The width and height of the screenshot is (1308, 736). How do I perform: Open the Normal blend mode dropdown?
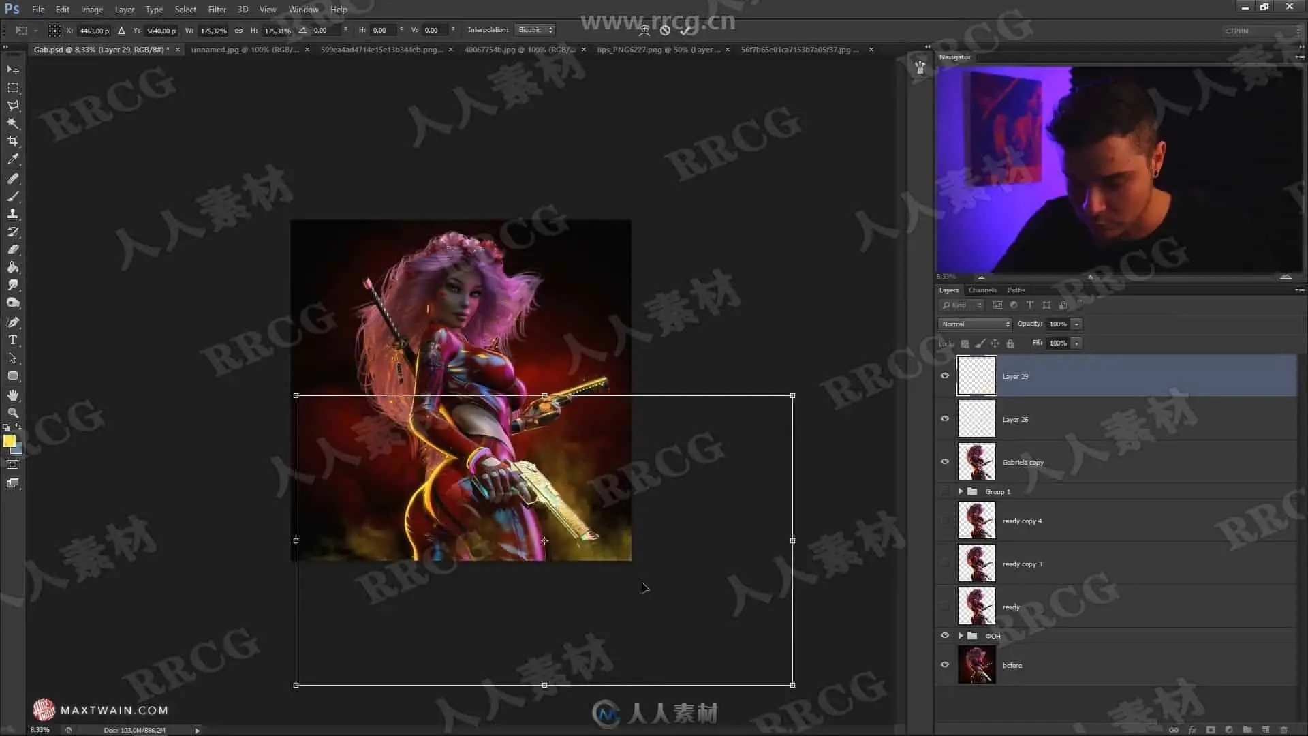pos(975,324)
